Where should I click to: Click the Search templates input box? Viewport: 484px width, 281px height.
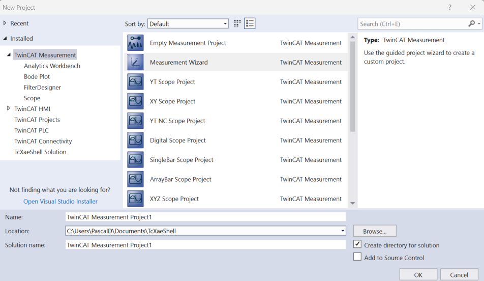click(413, 24)
